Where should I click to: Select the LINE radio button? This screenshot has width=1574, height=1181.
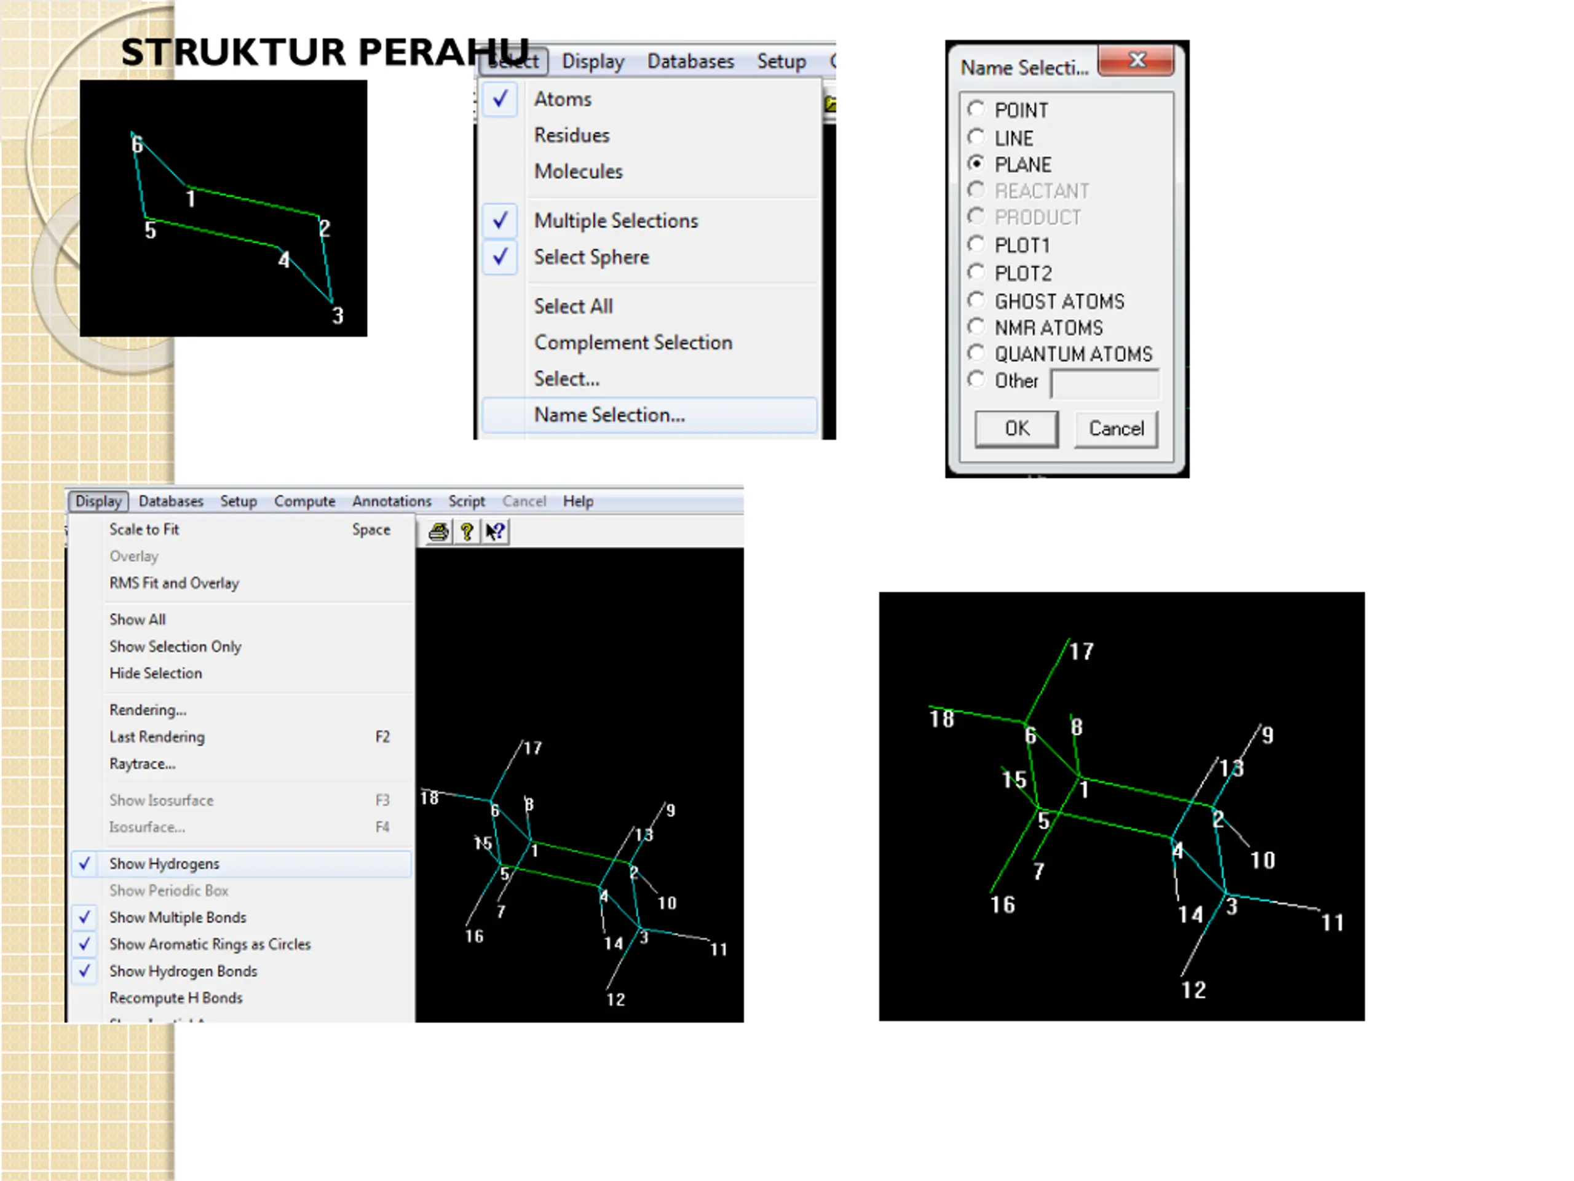(976, 137)
